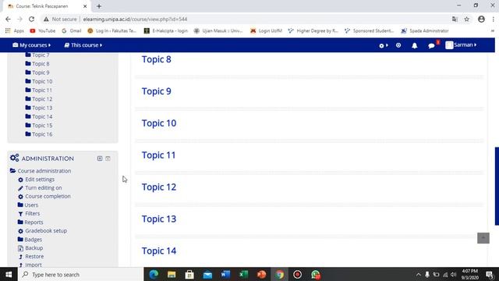Open Course completion settings

coord(48,196)
